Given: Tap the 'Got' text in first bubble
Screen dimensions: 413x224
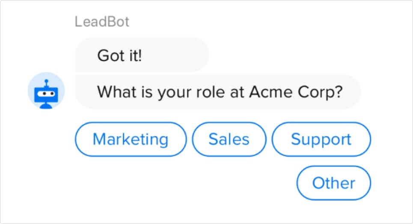Looking at the screenshot, I should 111,56.
